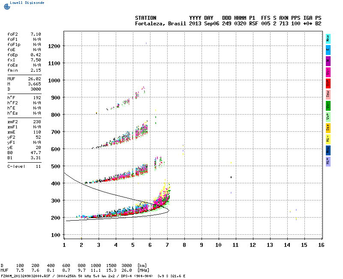Click the foF2 value 7.10
The height and width of the screenshot is (279, 343).
click(x=36, y=34)
